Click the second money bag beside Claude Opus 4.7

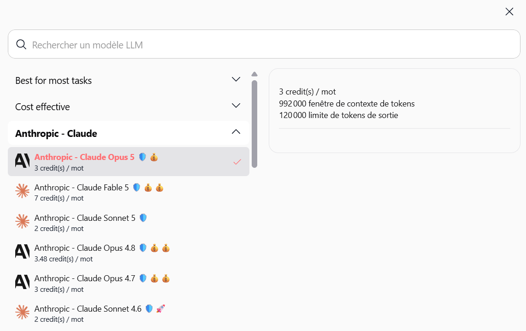pyautogui.click(x=165, y=278)
